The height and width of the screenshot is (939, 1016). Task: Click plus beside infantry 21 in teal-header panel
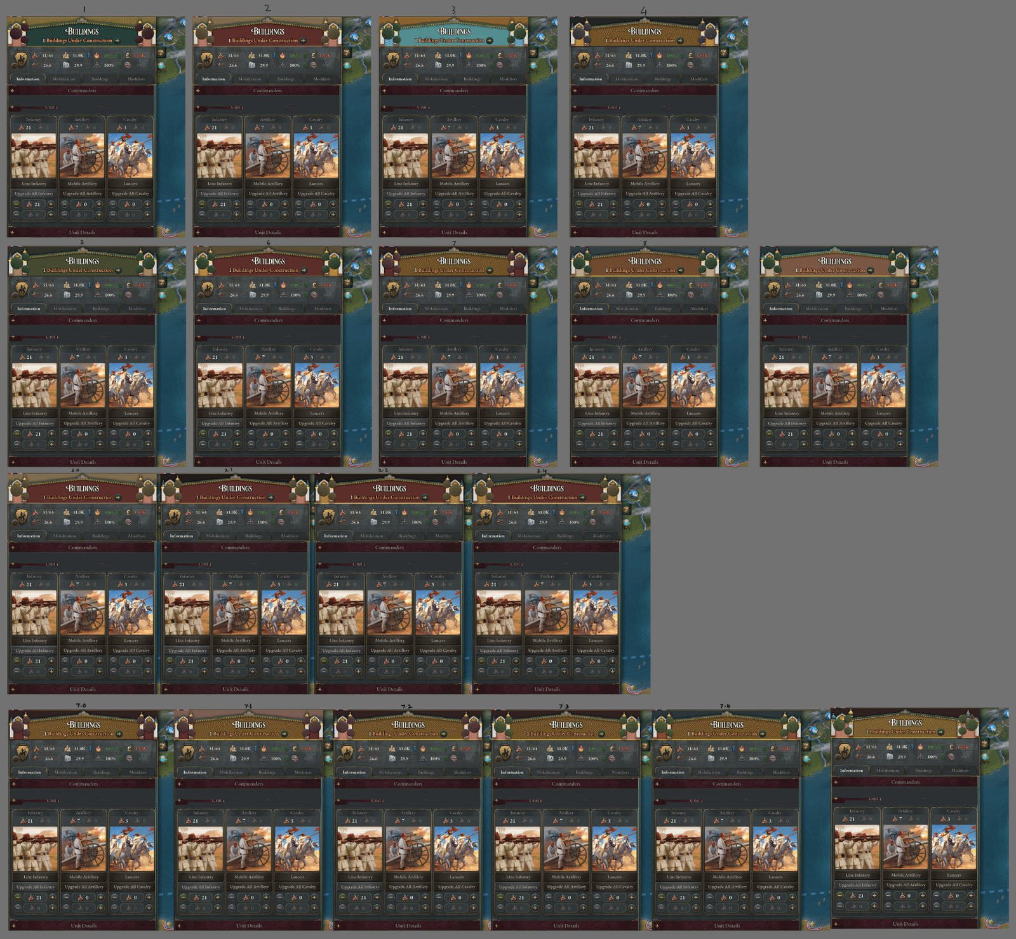click(x=423, y=205)
